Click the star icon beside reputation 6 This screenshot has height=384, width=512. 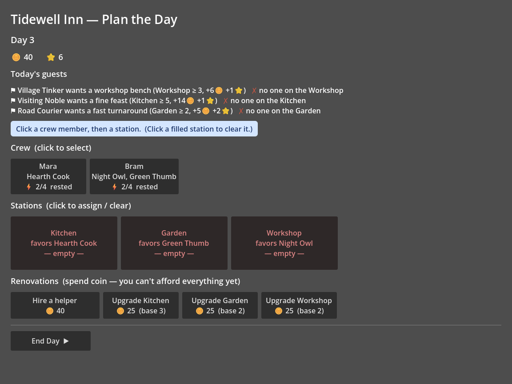click(x=51, y=57)
